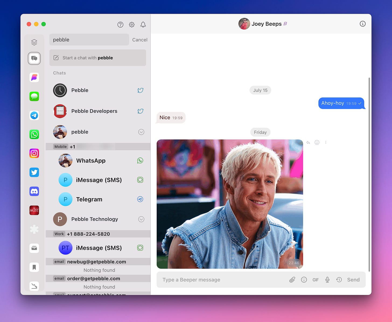
Task: Open settings gear icon
Action: 132,24
